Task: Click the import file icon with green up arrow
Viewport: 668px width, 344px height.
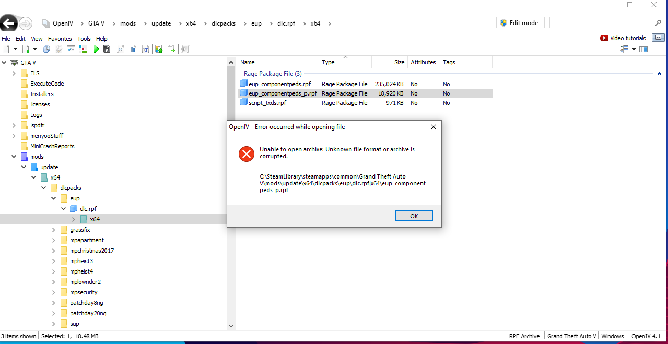Action: click(26, 49)
